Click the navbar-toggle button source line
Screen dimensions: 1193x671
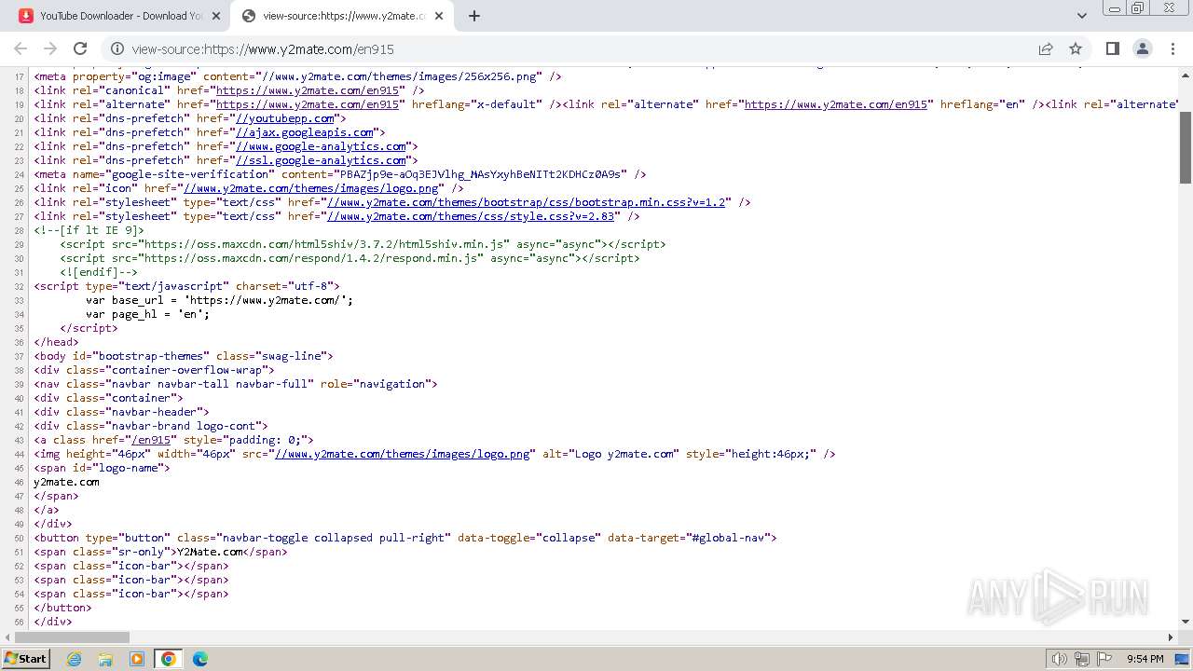(x=405, y=538)
